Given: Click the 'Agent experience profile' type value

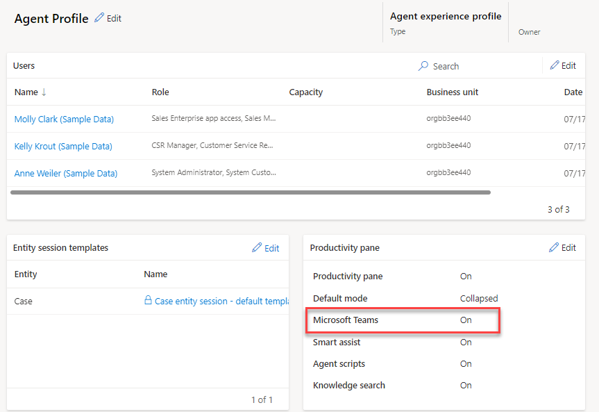Looking at the screenshot, I should (x=446, y=17).
